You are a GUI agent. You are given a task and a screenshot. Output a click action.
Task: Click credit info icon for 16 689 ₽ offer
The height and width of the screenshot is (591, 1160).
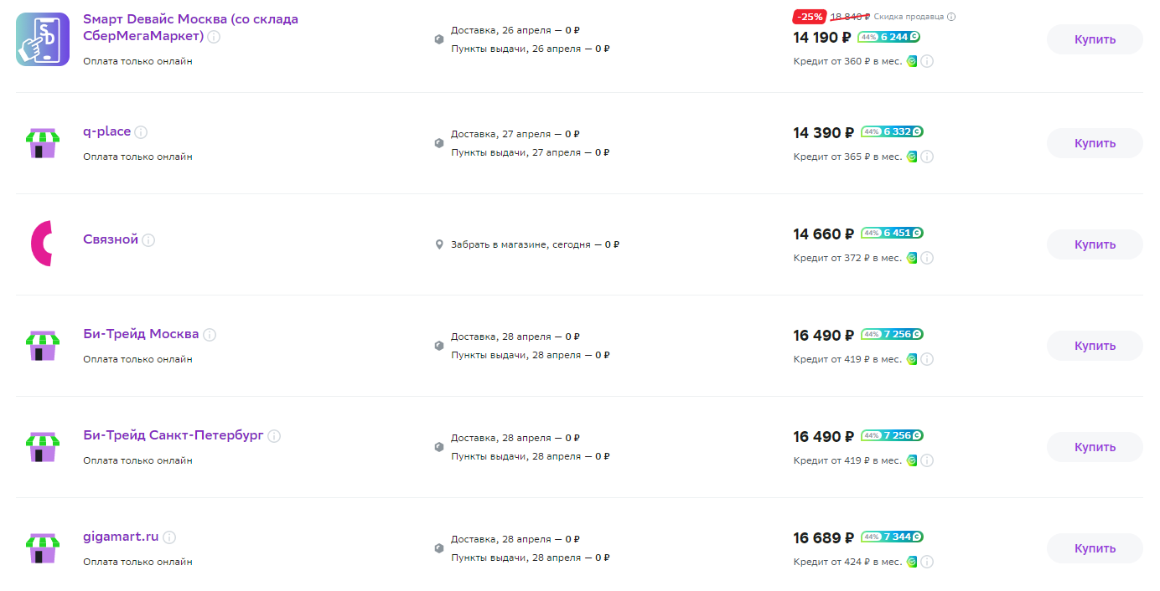(927, 562)
